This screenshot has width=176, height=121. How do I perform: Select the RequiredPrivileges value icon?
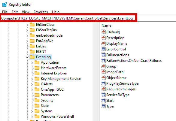pos(103,89)
